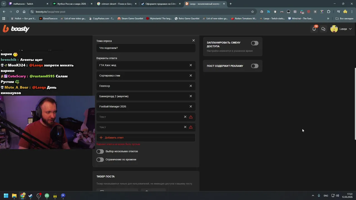
Task: Click the taskbar microphone icon
Action: pos(319,196)
